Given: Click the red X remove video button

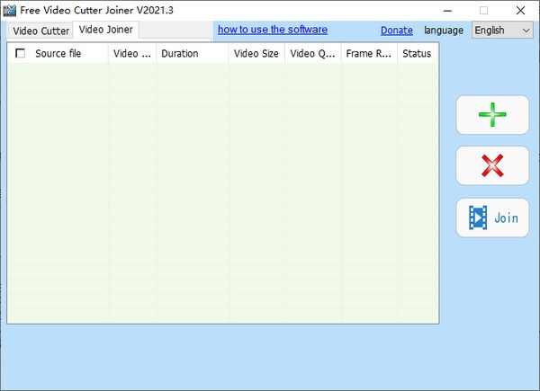Looking at the screenshot, I should point(492,165).
